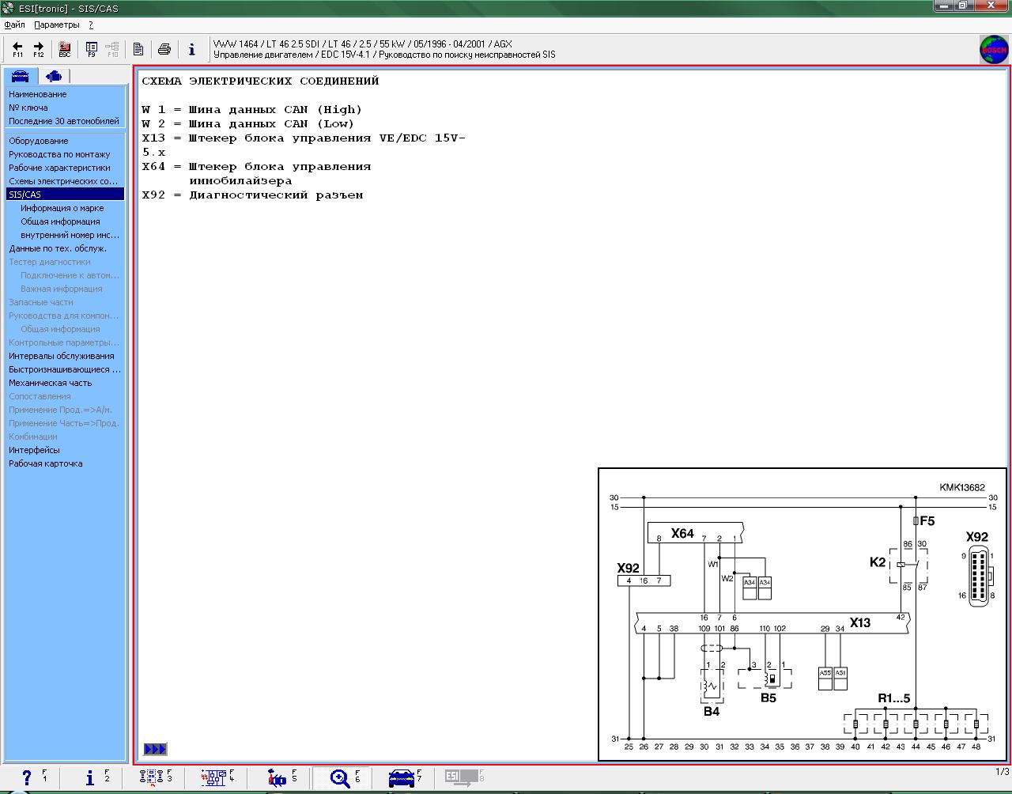The image size is (1012, 794).
Task: Open Последние 30 автомобилей
Action: [x=64, y=121]
